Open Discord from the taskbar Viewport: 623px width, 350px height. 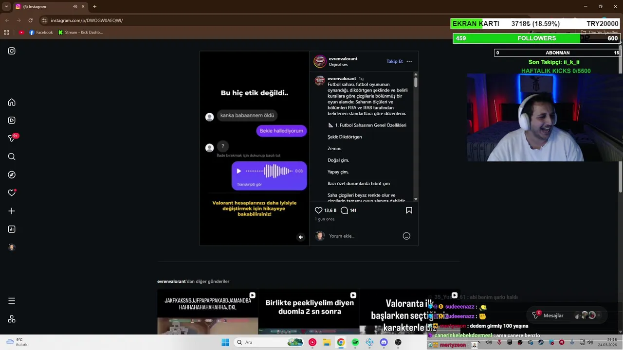(x=384, y=342)
